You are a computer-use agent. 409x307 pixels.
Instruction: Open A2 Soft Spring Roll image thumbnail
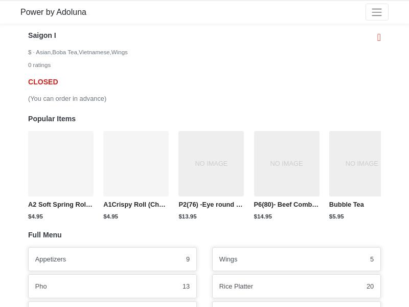pos(61,164)
